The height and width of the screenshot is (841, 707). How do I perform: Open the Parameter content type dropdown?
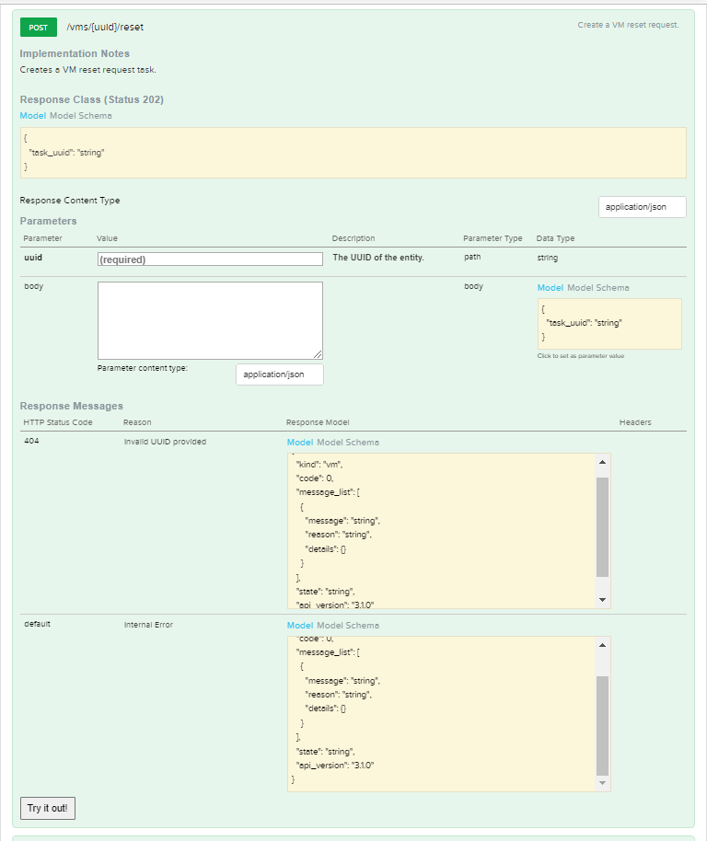[280, 374]
